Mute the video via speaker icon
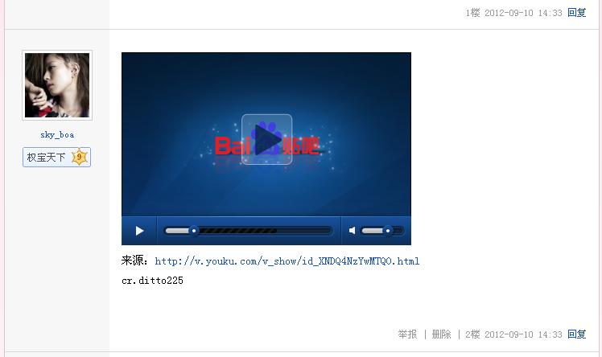The width and height of the screenshot is (602, 357). coord(352,231)
